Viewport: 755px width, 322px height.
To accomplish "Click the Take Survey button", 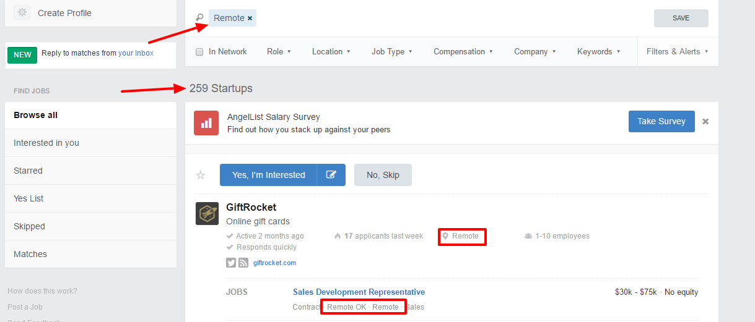I will [661, 121].
